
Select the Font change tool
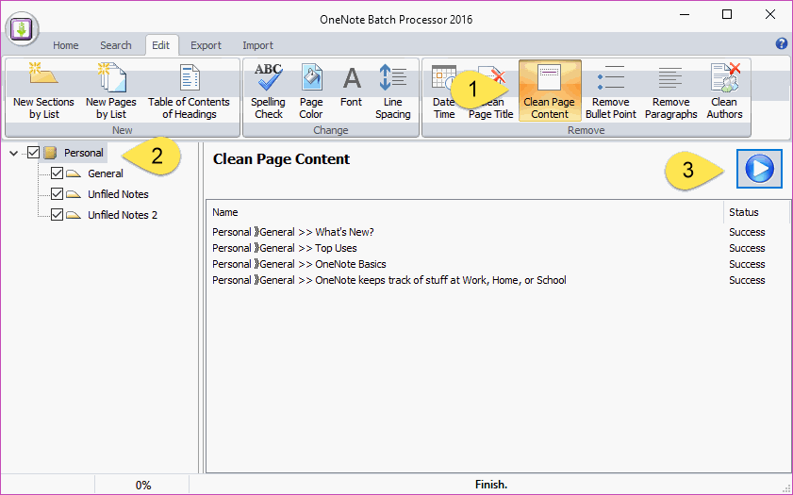click(x=352, y=86)
